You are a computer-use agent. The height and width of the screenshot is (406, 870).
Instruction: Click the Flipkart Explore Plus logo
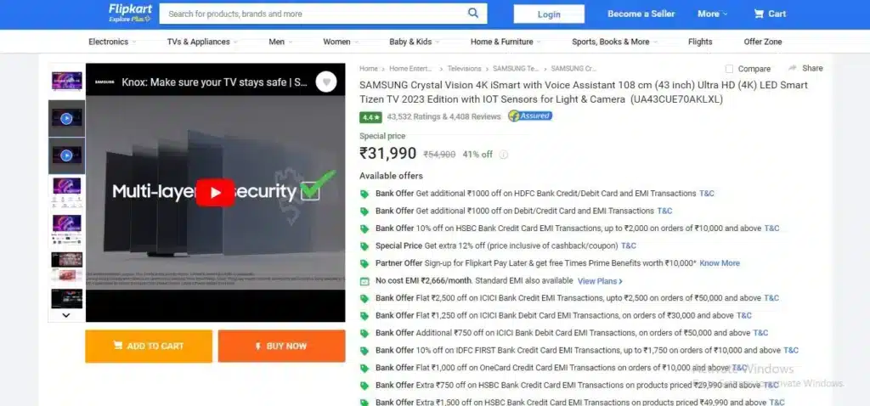(x=130, y=13)
